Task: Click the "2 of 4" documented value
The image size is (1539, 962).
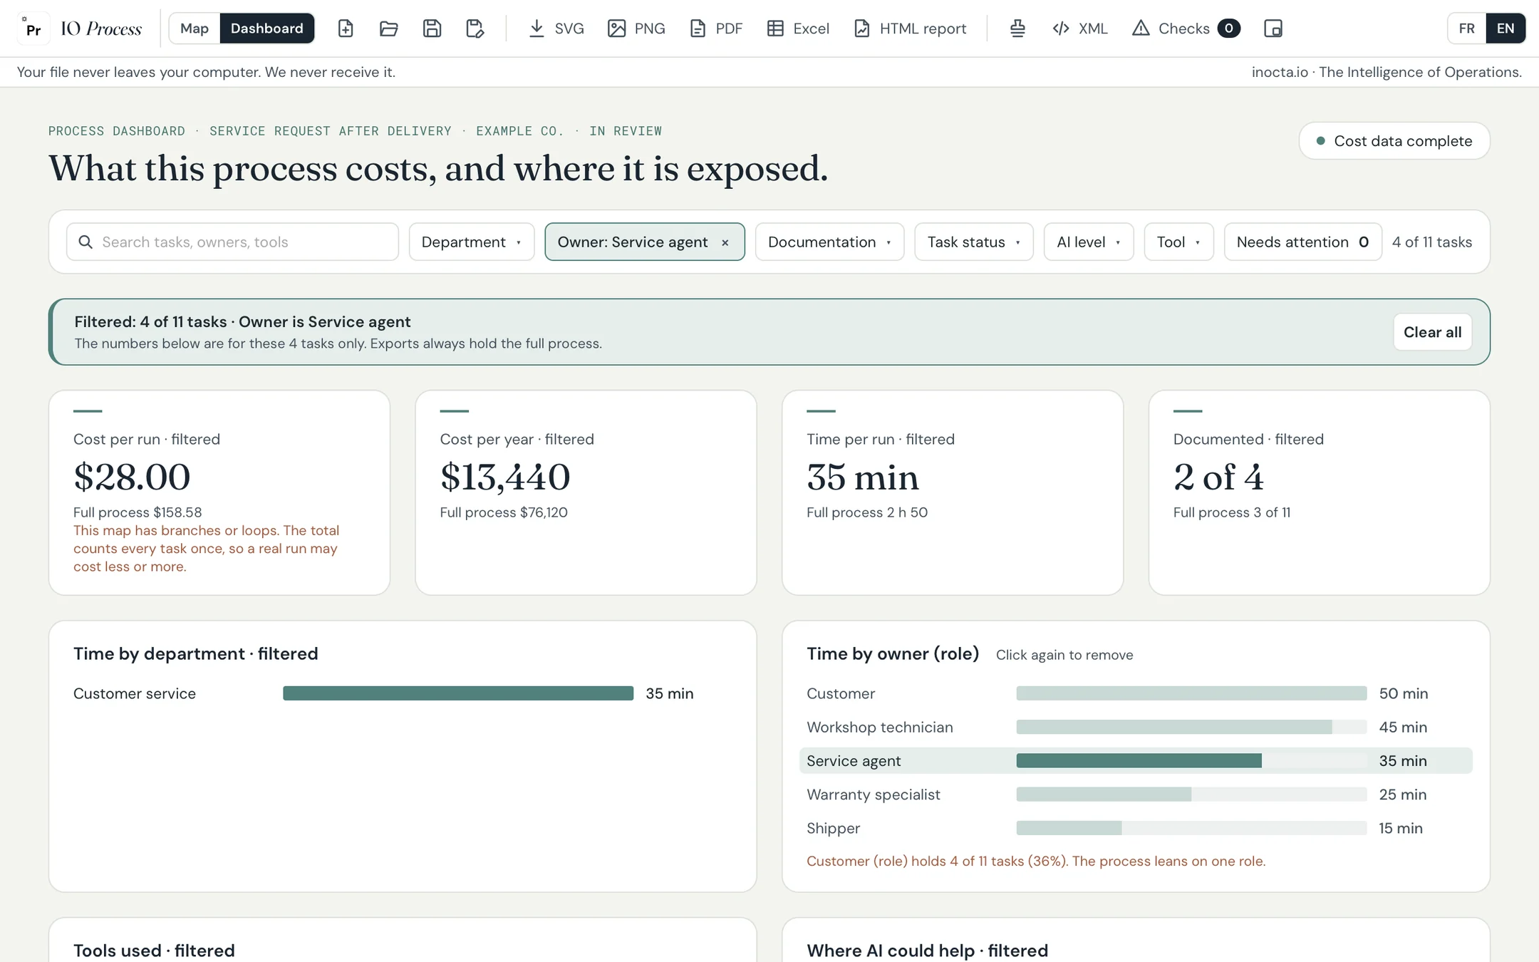Action: click(x=1218, y=477)
